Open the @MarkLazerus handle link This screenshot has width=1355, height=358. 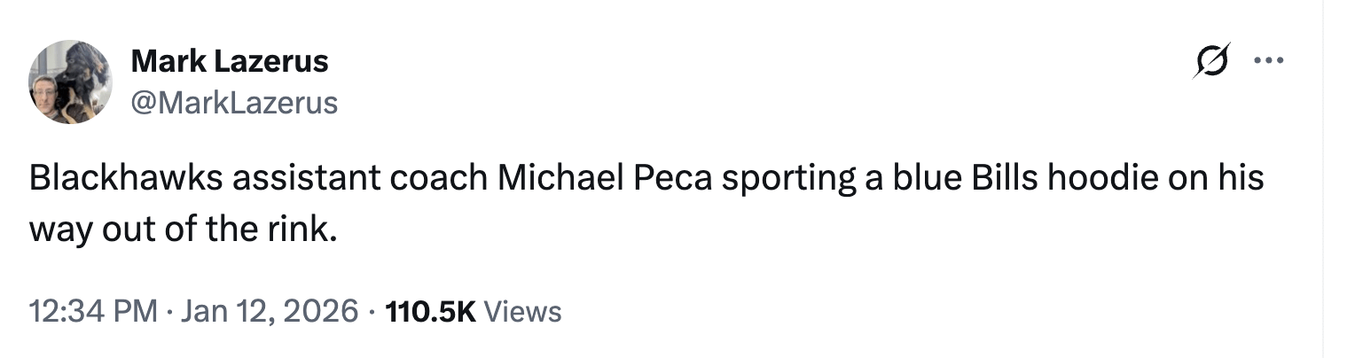[x=234, y=103]
